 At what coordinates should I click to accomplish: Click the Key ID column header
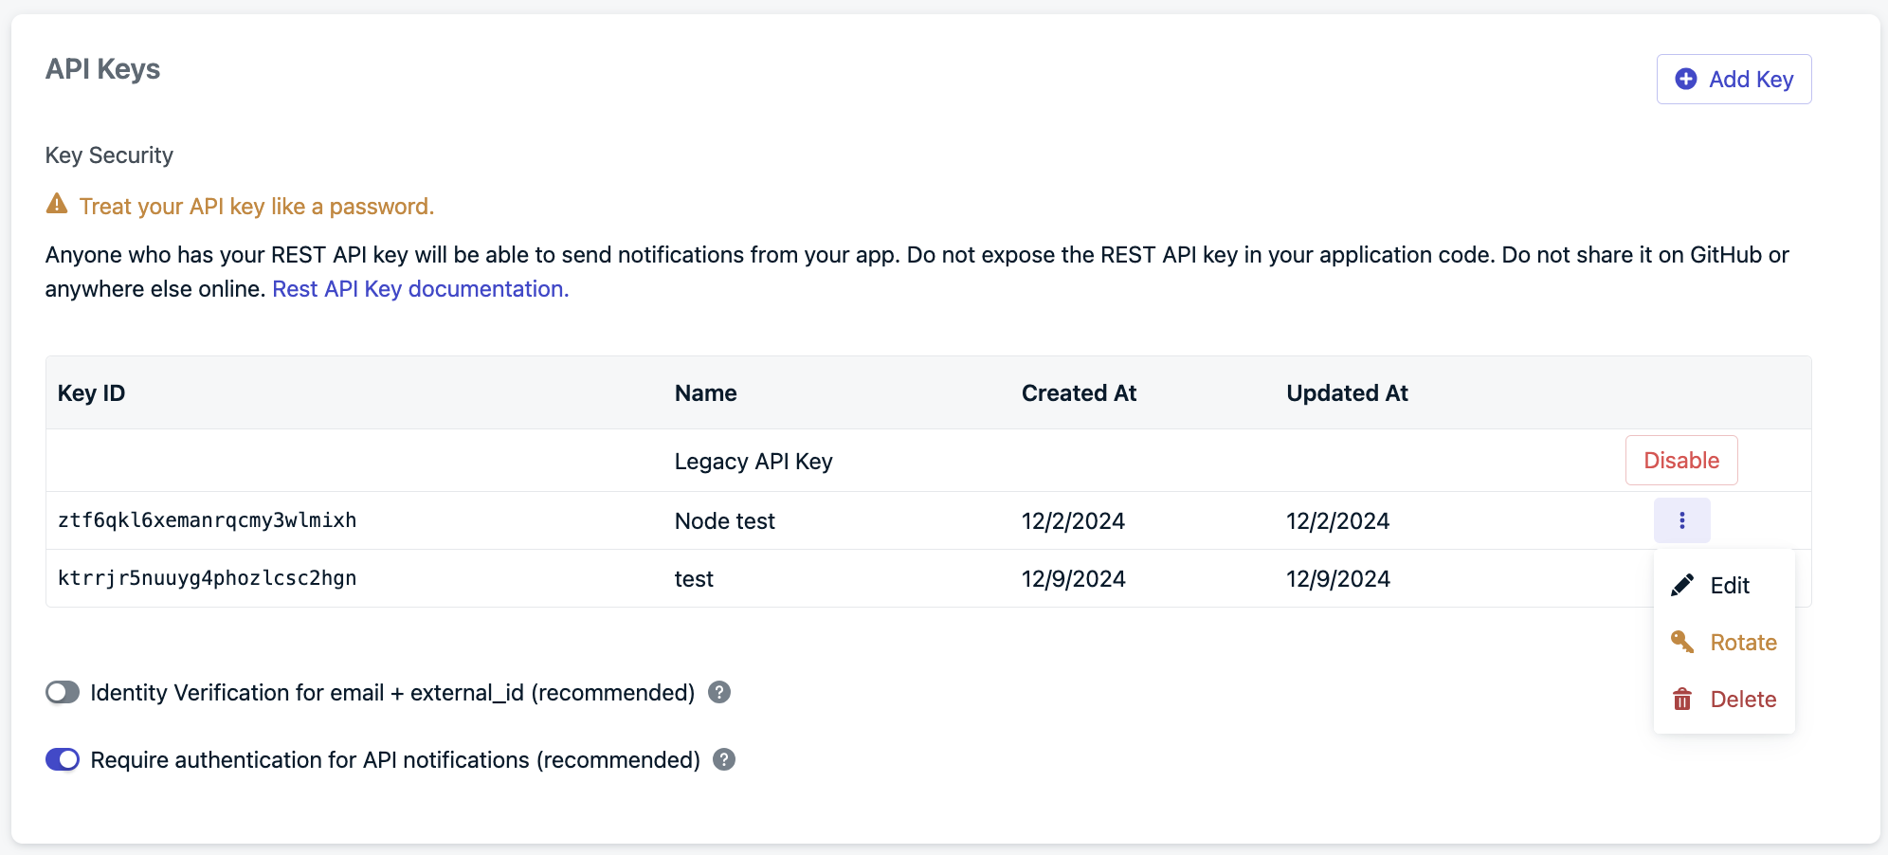pos(91,393)
